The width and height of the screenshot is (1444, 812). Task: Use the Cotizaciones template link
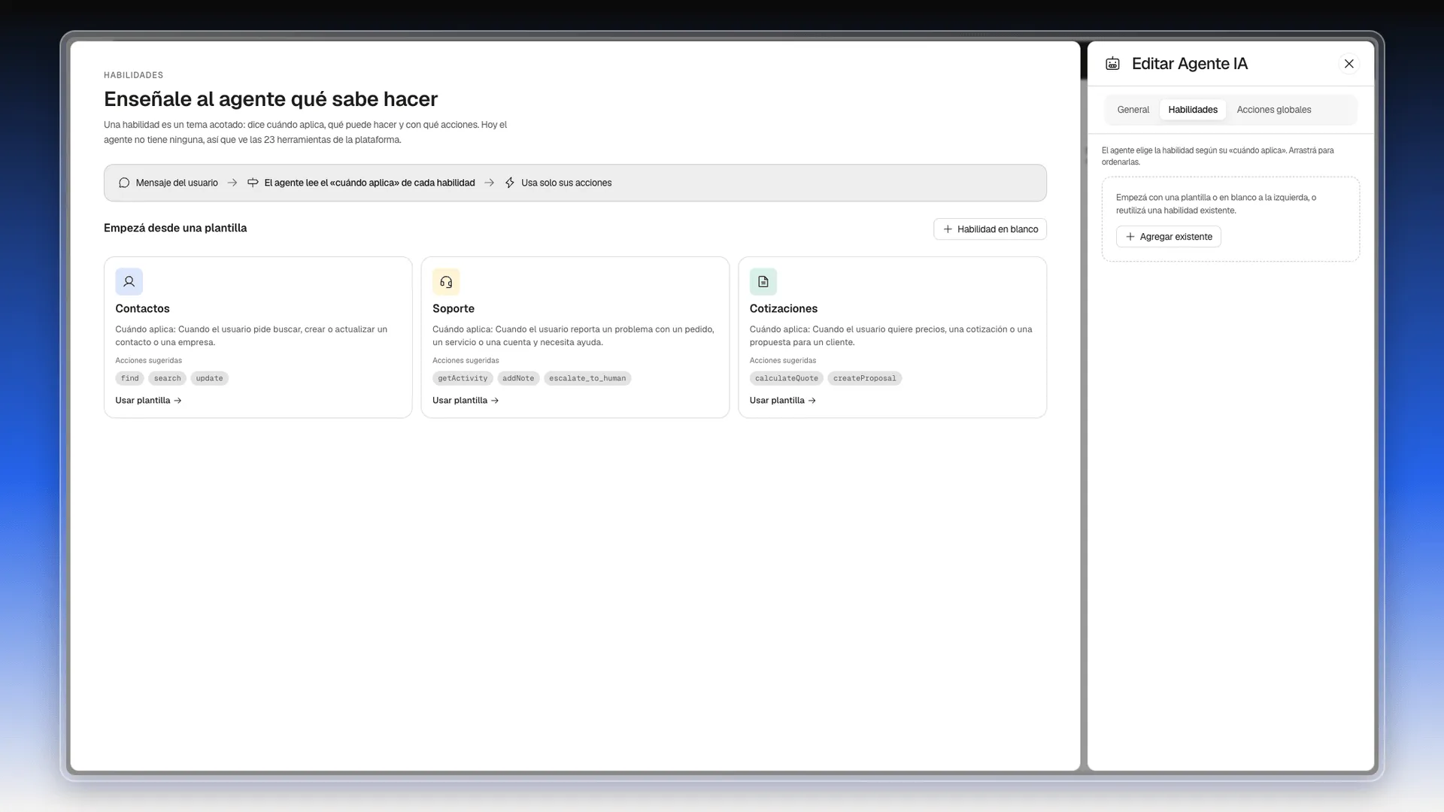[783, 401]
